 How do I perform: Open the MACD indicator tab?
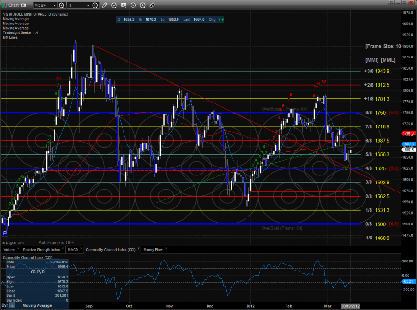pyautogui.click(x=73, y=250)
